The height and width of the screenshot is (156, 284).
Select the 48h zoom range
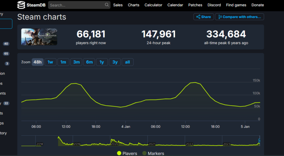[x=37, y=62]
